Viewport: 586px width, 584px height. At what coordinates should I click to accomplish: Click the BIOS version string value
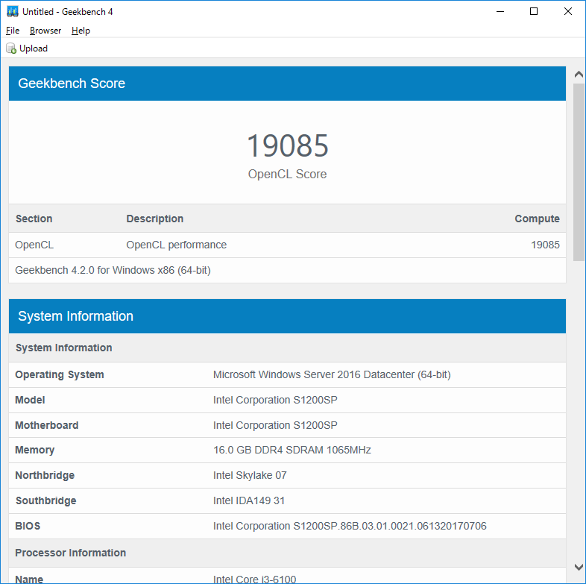350,527
